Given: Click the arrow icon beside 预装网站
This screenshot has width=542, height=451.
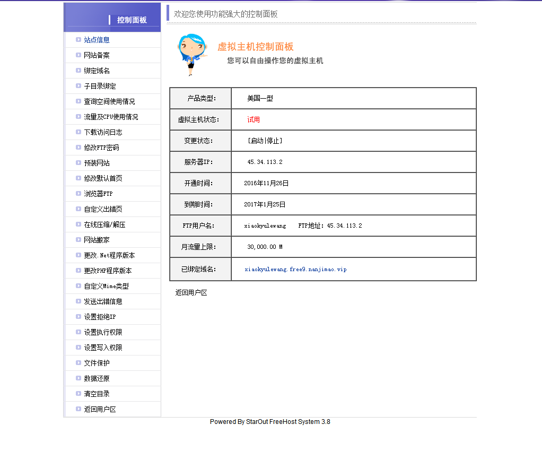Looking at the screenshot, I should pyautogui.click(x=78, y=162).
